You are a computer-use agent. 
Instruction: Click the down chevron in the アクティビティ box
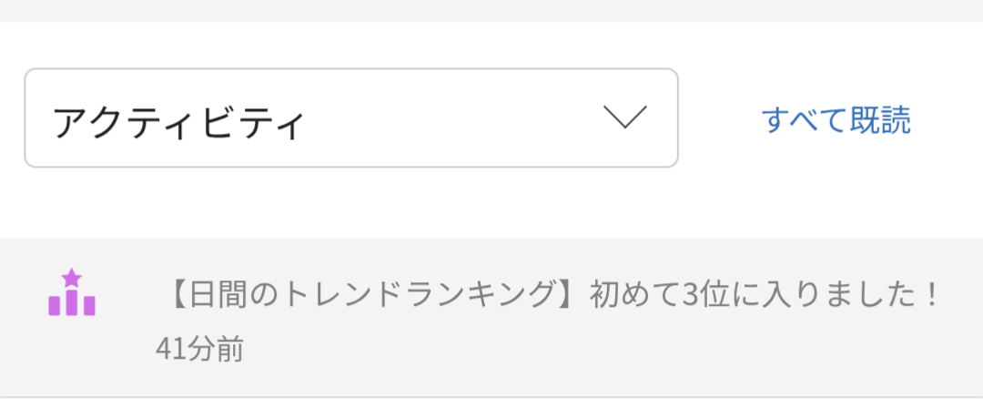pos(624,118)
